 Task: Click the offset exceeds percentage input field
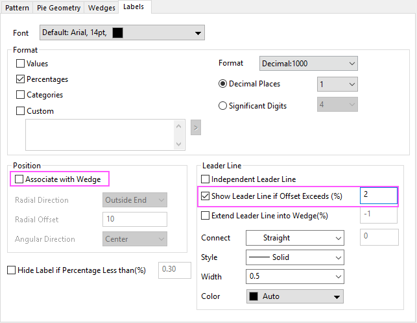pos(379,196)
